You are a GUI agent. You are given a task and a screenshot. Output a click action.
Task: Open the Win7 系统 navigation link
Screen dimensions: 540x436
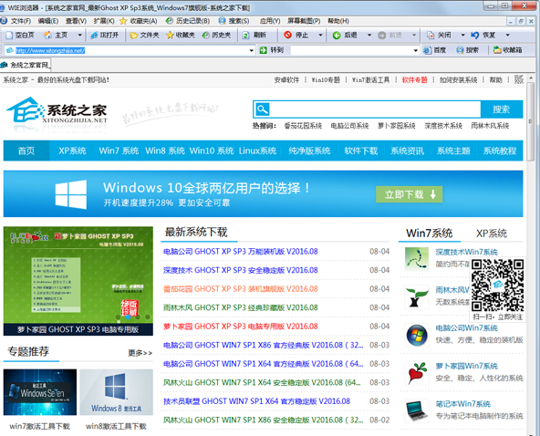[119, 151]
